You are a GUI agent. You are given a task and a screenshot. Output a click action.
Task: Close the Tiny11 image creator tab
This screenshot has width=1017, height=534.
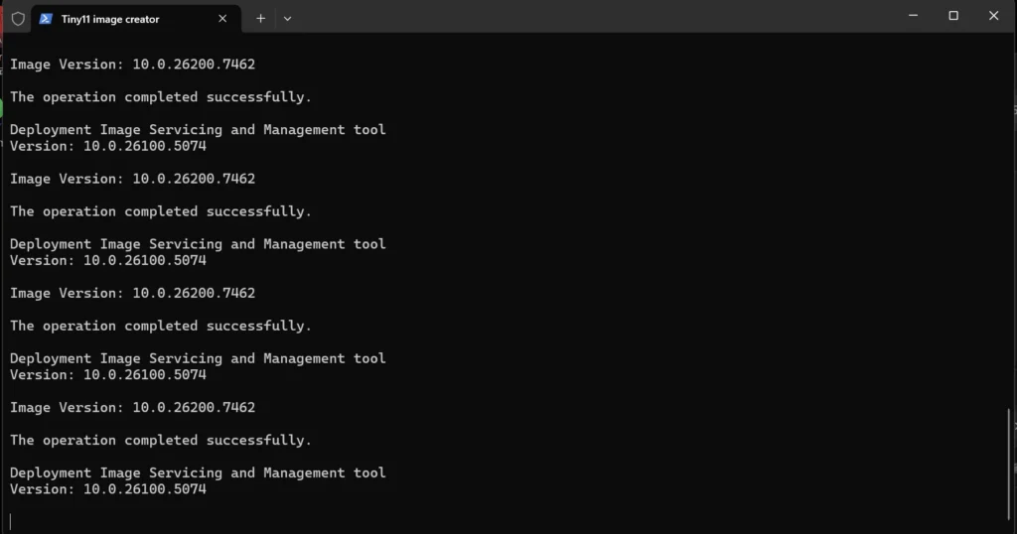tap(222, 18)
